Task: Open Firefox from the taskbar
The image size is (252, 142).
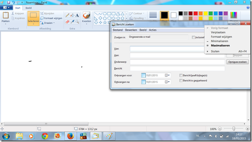Action: coord(70,136)
